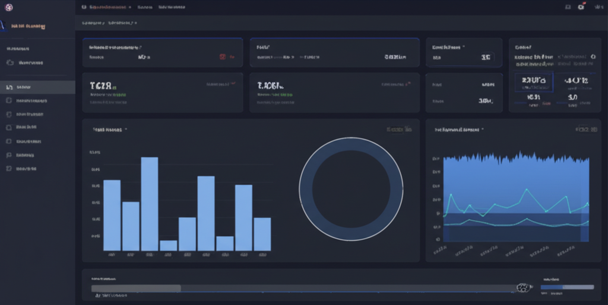Click the round purple logo in the window corner
The height and width of the screenshot is (305, 608).
[x=8, y=7]
